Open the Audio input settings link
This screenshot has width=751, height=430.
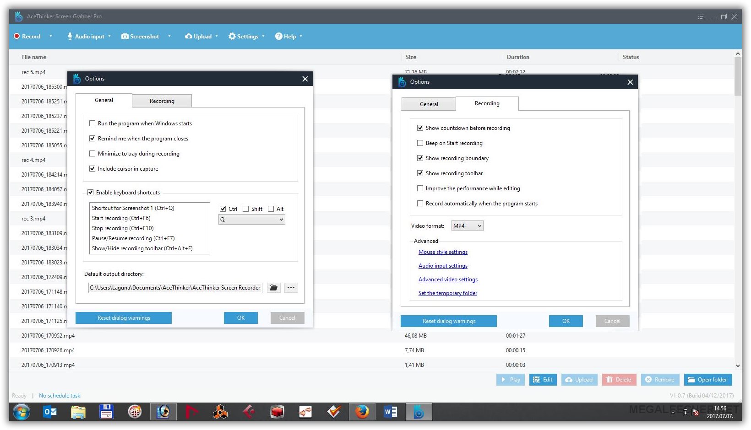pos(443,266)
